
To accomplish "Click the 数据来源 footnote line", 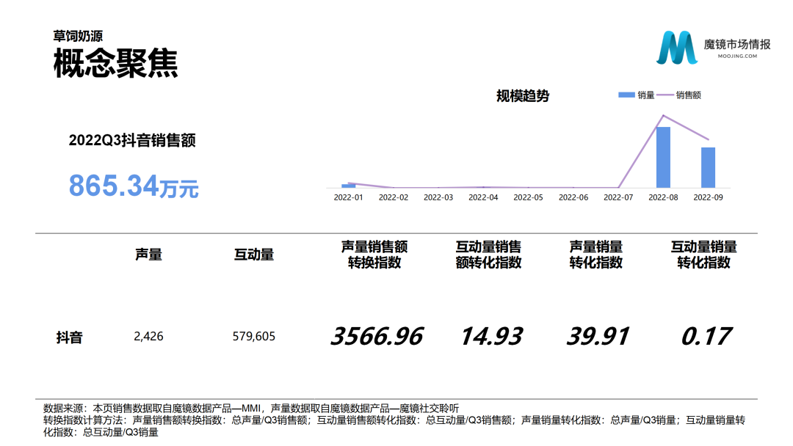I will [x=251, y=408].
